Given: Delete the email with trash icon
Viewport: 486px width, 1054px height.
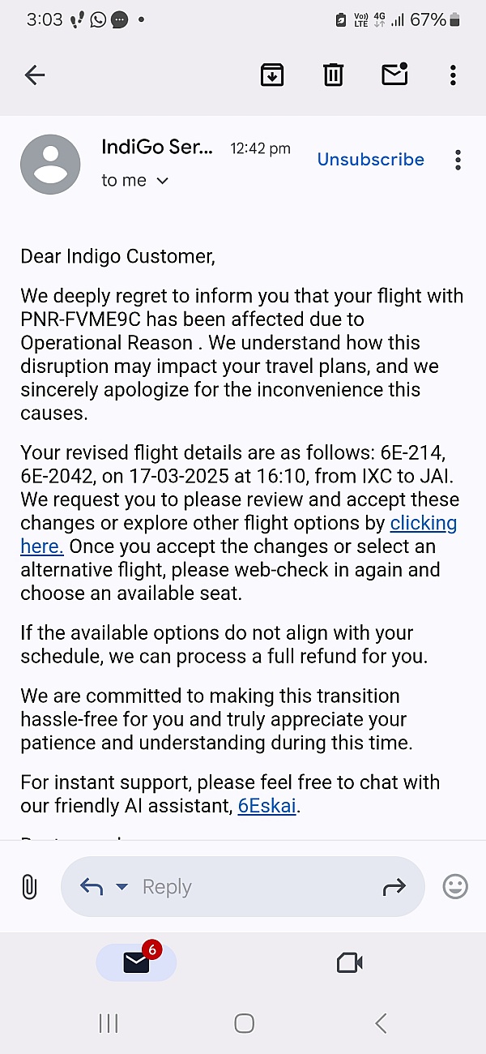Looking at the screenshot, I should (x=333, y=75).
